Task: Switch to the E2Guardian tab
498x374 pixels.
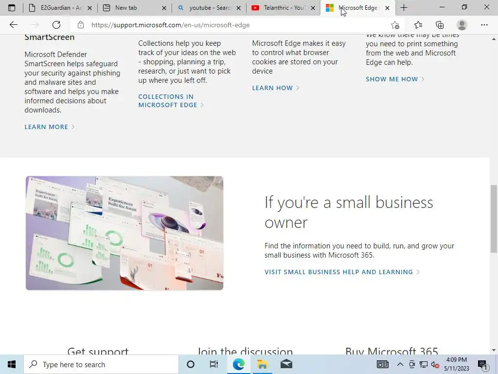Action: click(60, 8)
